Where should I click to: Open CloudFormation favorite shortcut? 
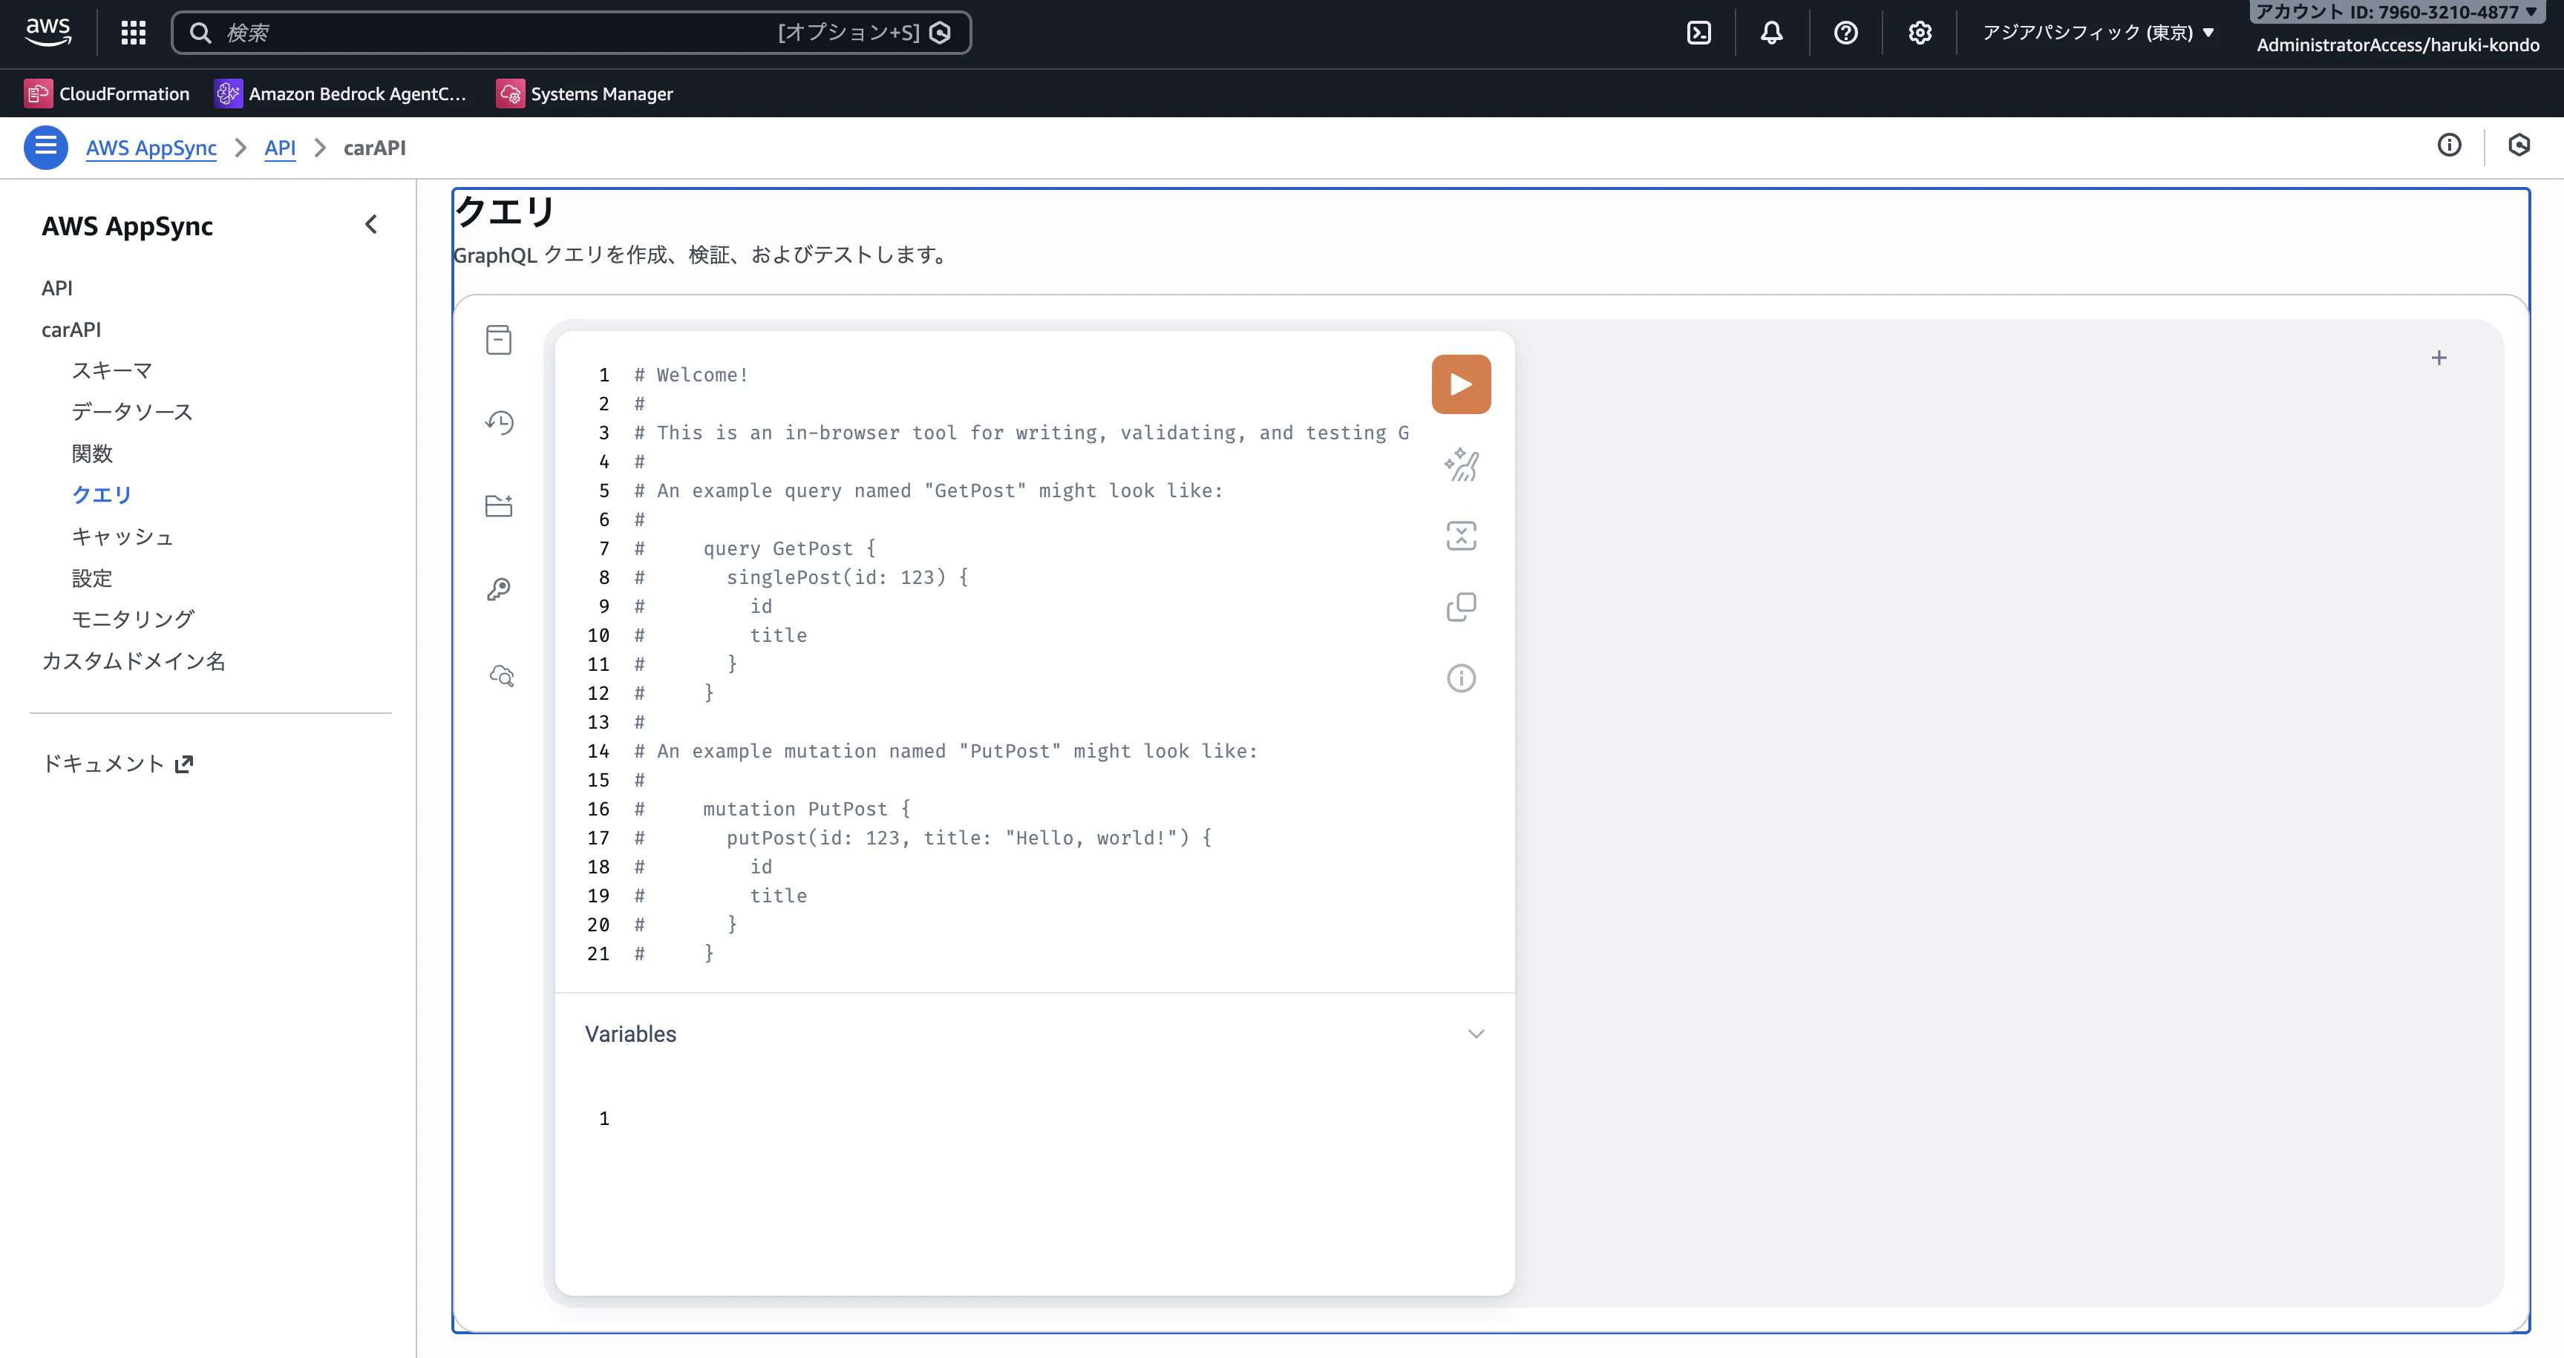tap(106, 94)
